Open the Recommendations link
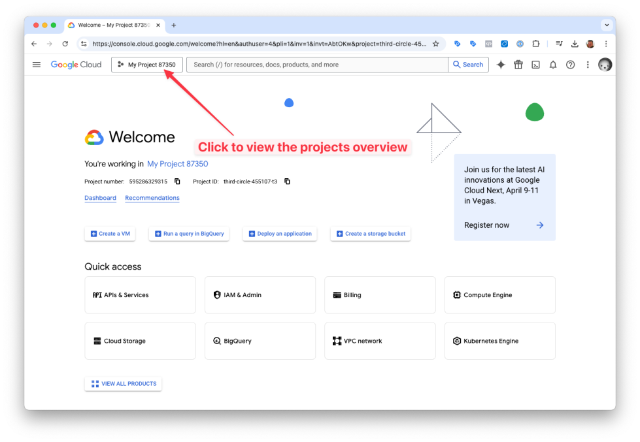The image size is (640, 442). [x=152, y=198]
